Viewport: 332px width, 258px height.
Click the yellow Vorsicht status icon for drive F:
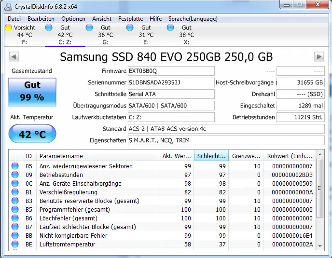coord(8,28)
